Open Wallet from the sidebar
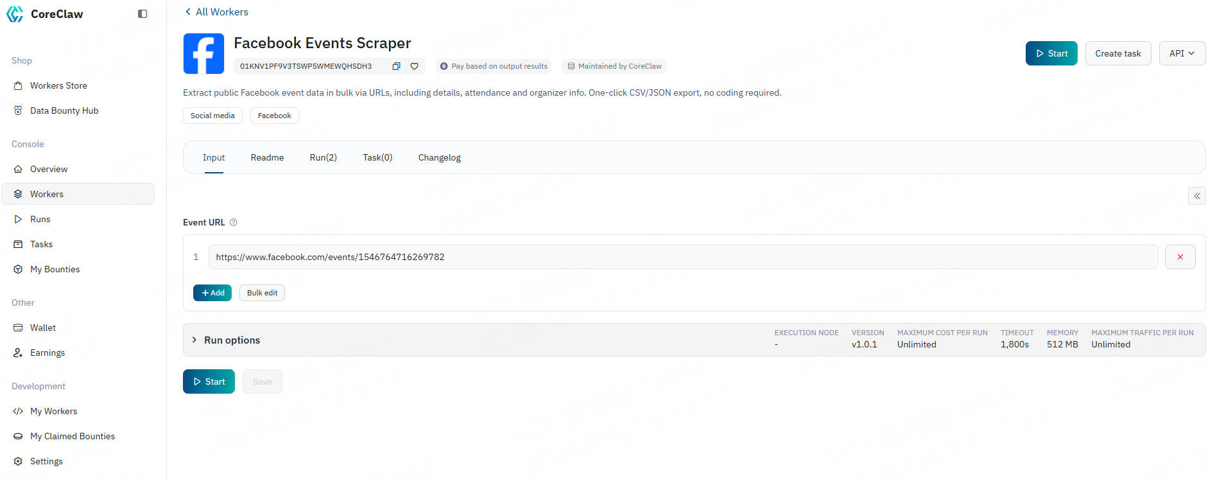 click(x=43, y=328)
